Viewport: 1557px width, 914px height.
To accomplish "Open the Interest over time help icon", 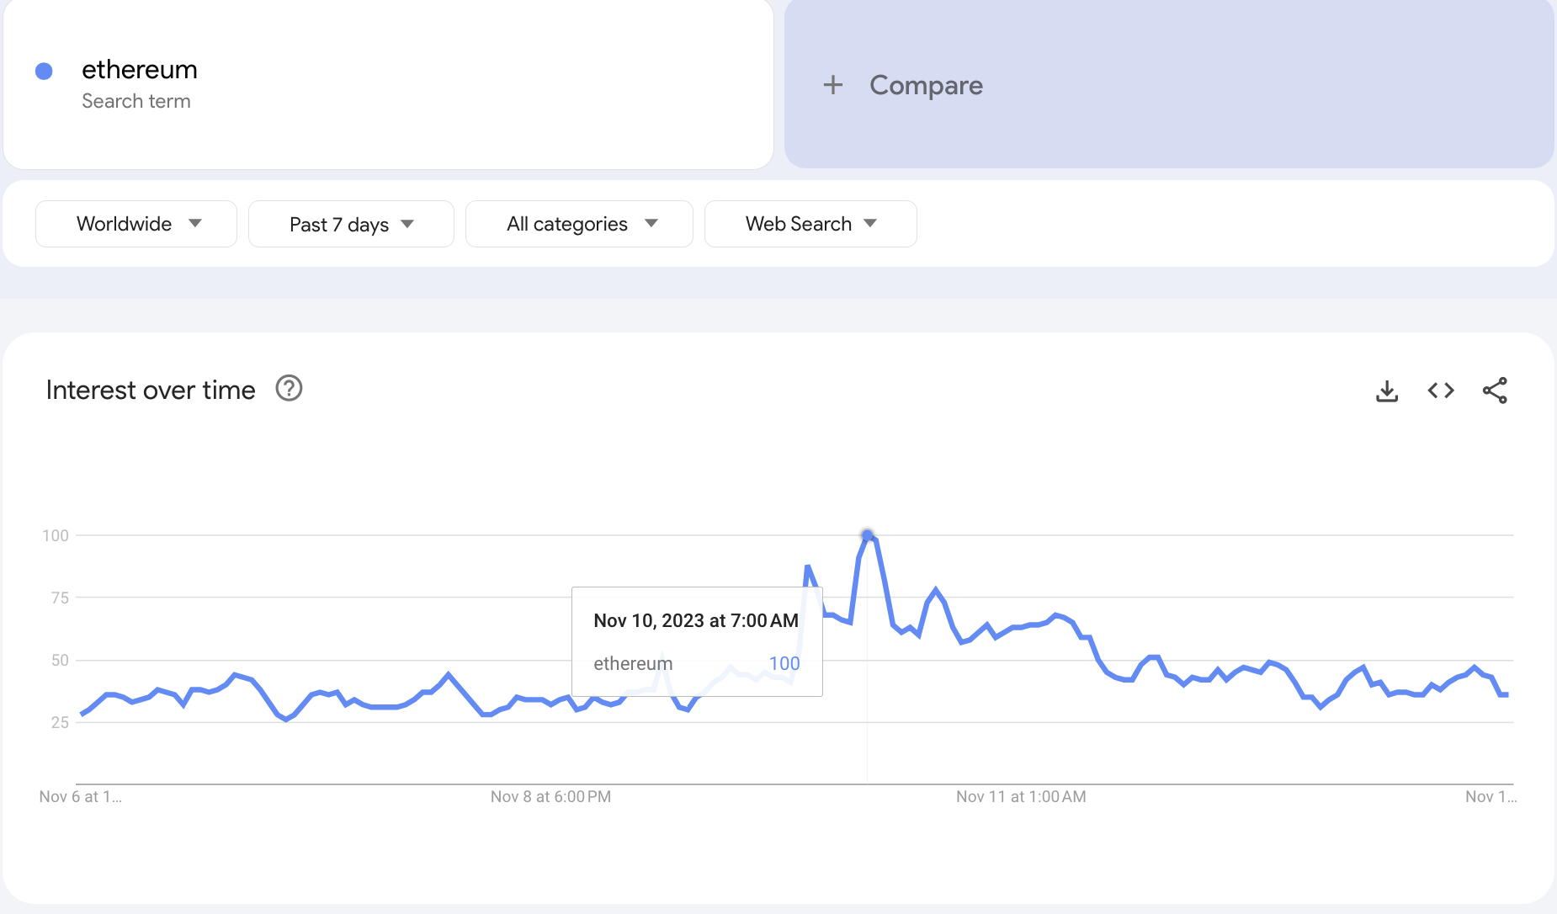I will coord(289,389).
